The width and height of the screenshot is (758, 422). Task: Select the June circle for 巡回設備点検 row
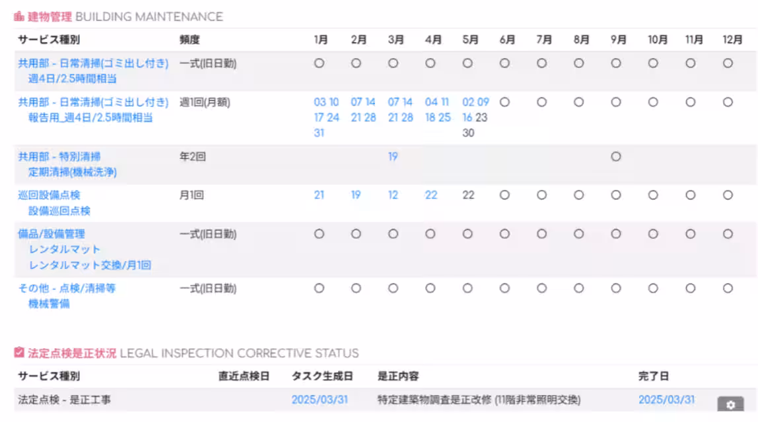point(504,195)
